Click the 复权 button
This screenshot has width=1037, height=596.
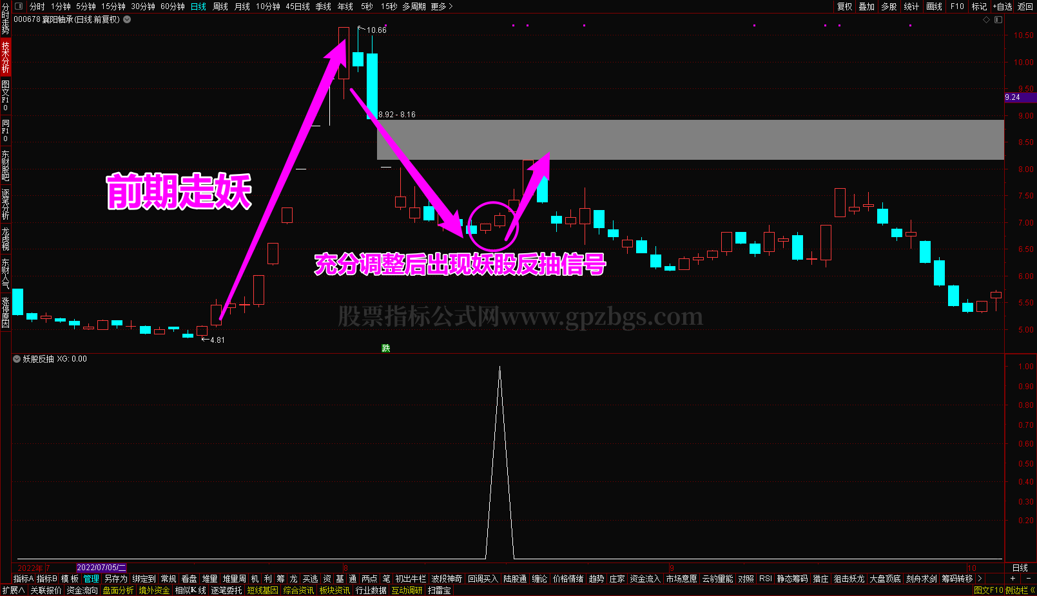[845, 6]
